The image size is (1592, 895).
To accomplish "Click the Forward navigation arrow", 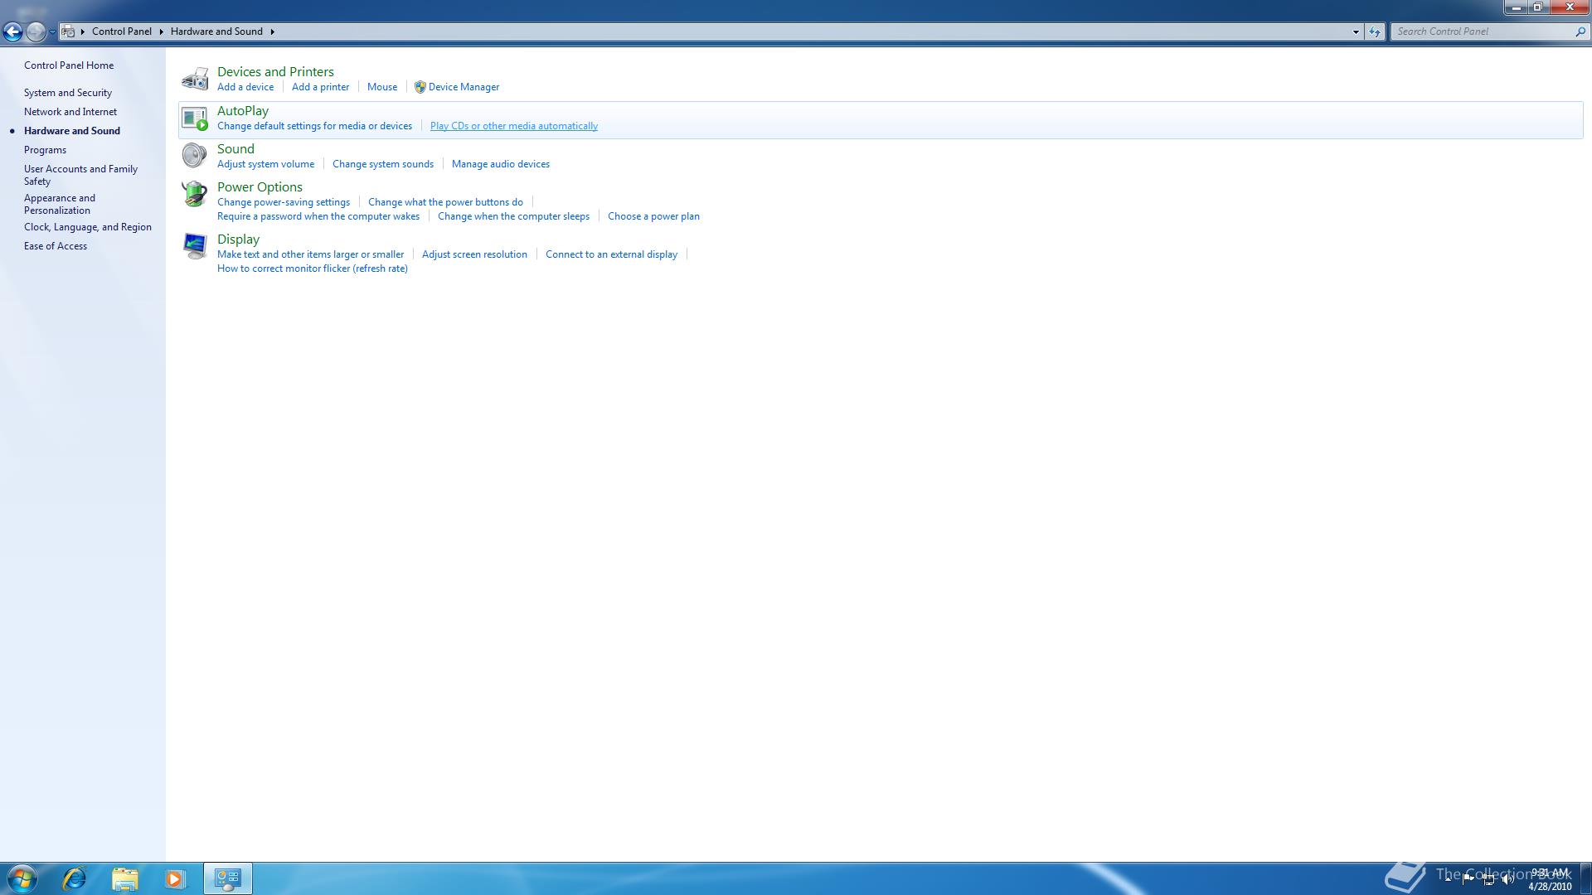I will point(36,31).
